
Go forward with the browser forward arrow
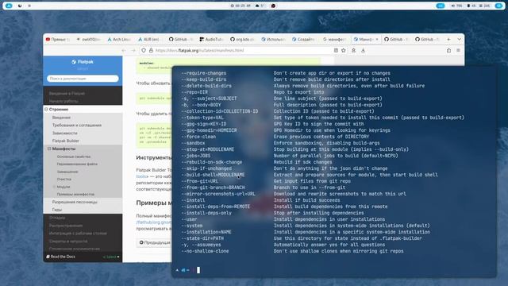[x=133, y=51]
